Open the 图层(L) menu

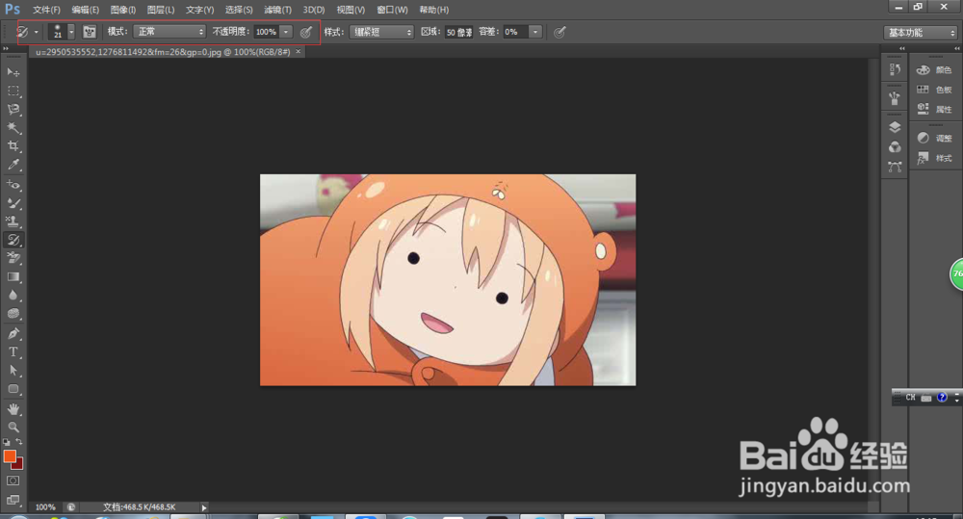point(161,10)
